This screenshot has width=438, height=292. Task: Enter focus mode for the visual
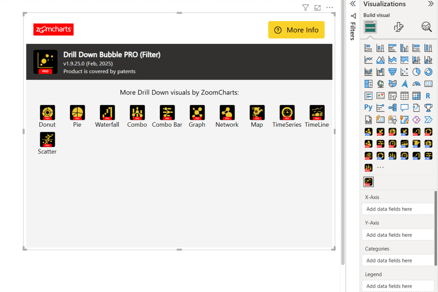coord(318,8)
